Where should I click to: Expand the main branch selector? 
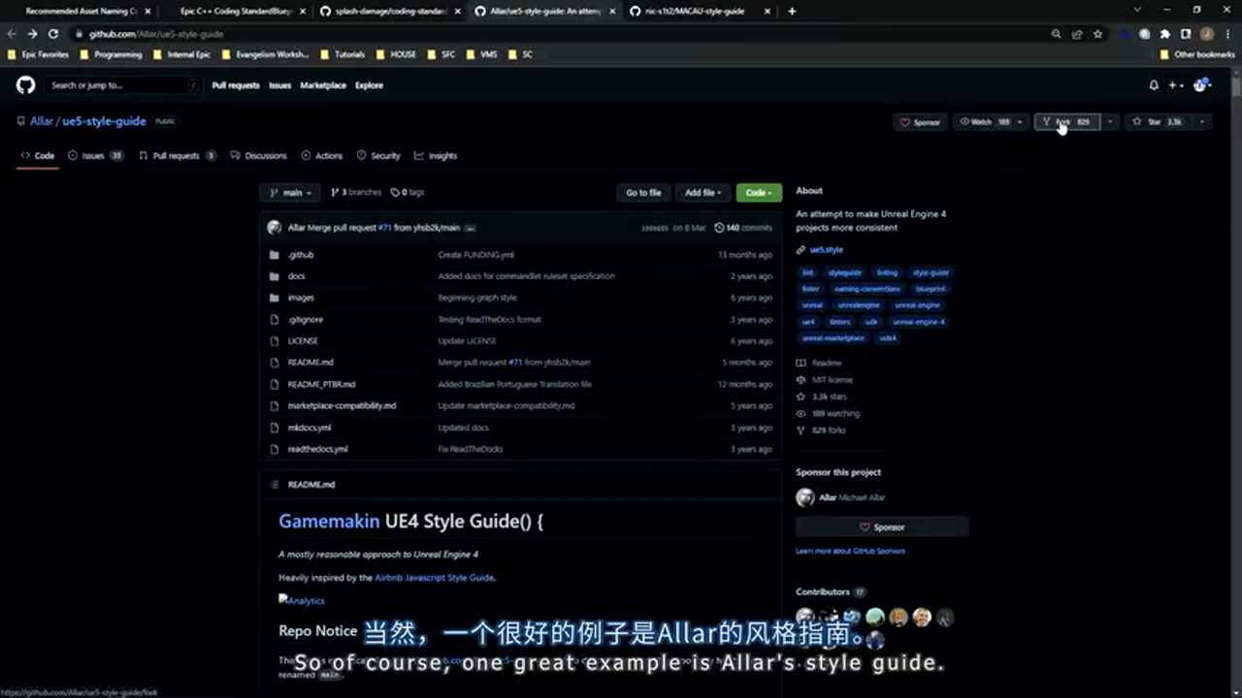(x=290, y=193)
